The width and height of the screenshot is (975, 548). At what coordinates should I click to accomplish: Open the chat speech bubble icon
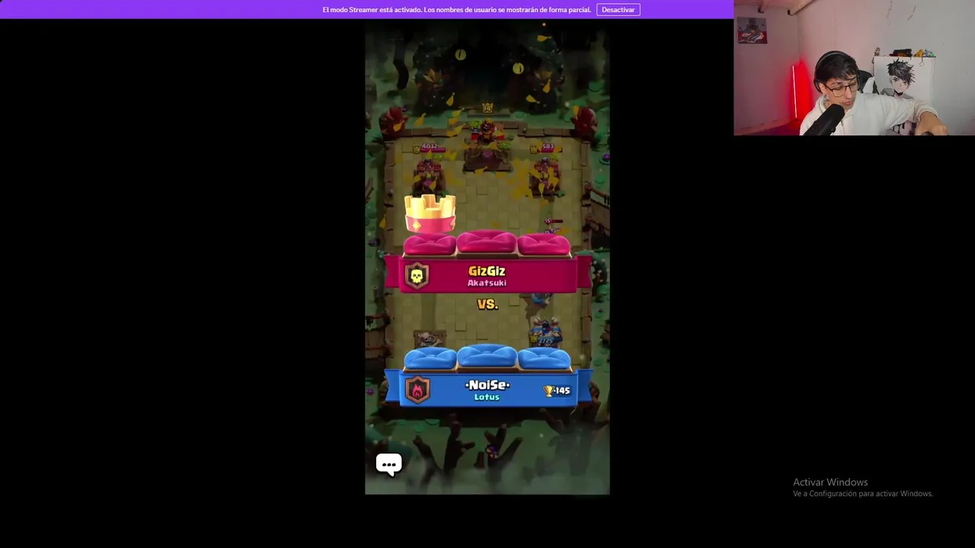[x=388, y=464]
